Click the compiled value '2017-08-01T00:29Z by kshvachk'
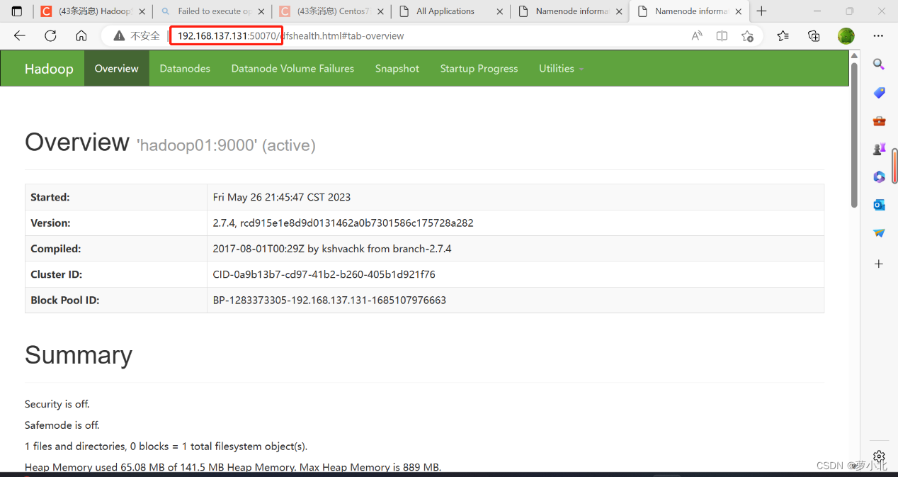This screenshot has width=898, height=477. click(x=332, y=249)
